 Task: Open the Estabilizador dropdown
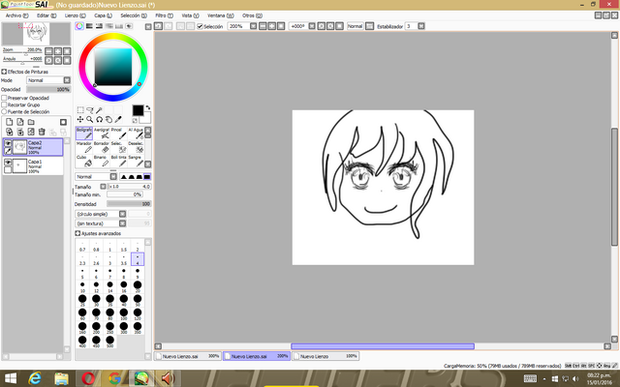(x=421, y=26)
